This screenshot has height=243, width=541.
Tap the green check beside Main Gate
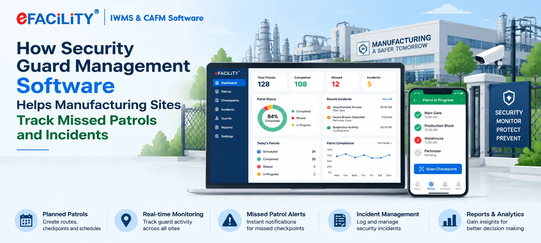point(418,115)
